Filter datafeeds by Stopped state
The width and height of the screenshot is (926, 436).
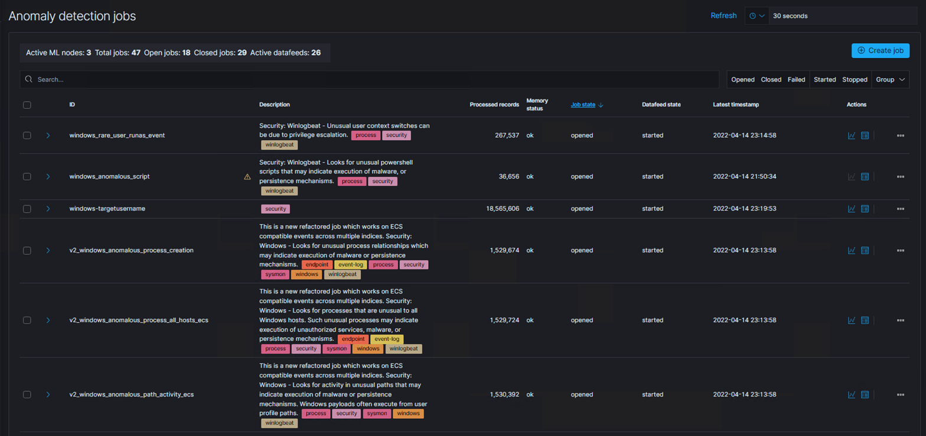[x=855, y=79]
